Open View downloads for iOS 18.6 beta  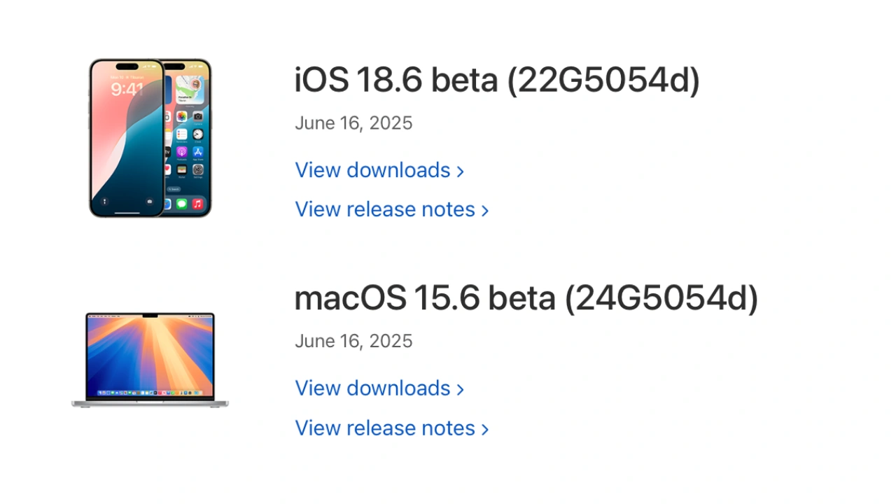tap(372, 171)
